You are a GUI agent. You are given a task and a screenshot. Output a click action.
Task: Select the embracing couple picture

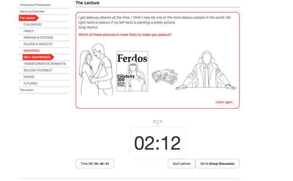[96, 69]
